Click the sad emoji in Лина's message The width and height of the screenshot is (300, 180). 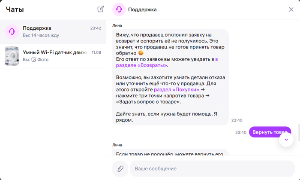[x=141, y=53]
